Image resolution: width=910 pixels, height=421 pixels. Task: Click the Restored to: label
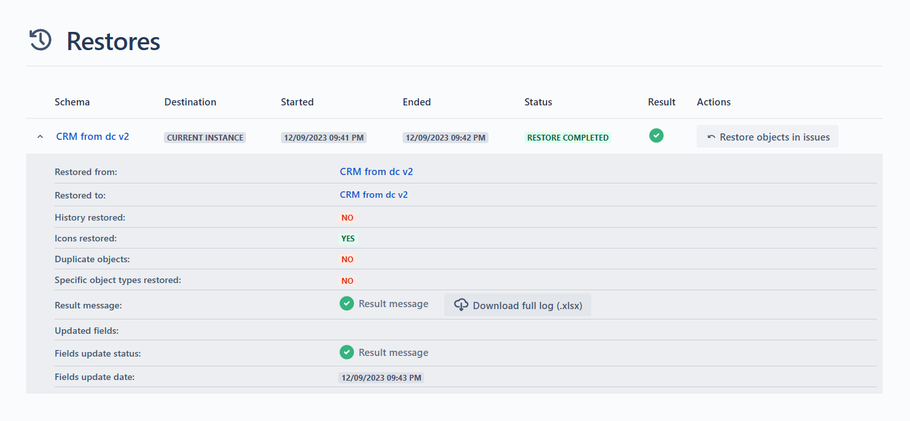[x=80, y=195]
